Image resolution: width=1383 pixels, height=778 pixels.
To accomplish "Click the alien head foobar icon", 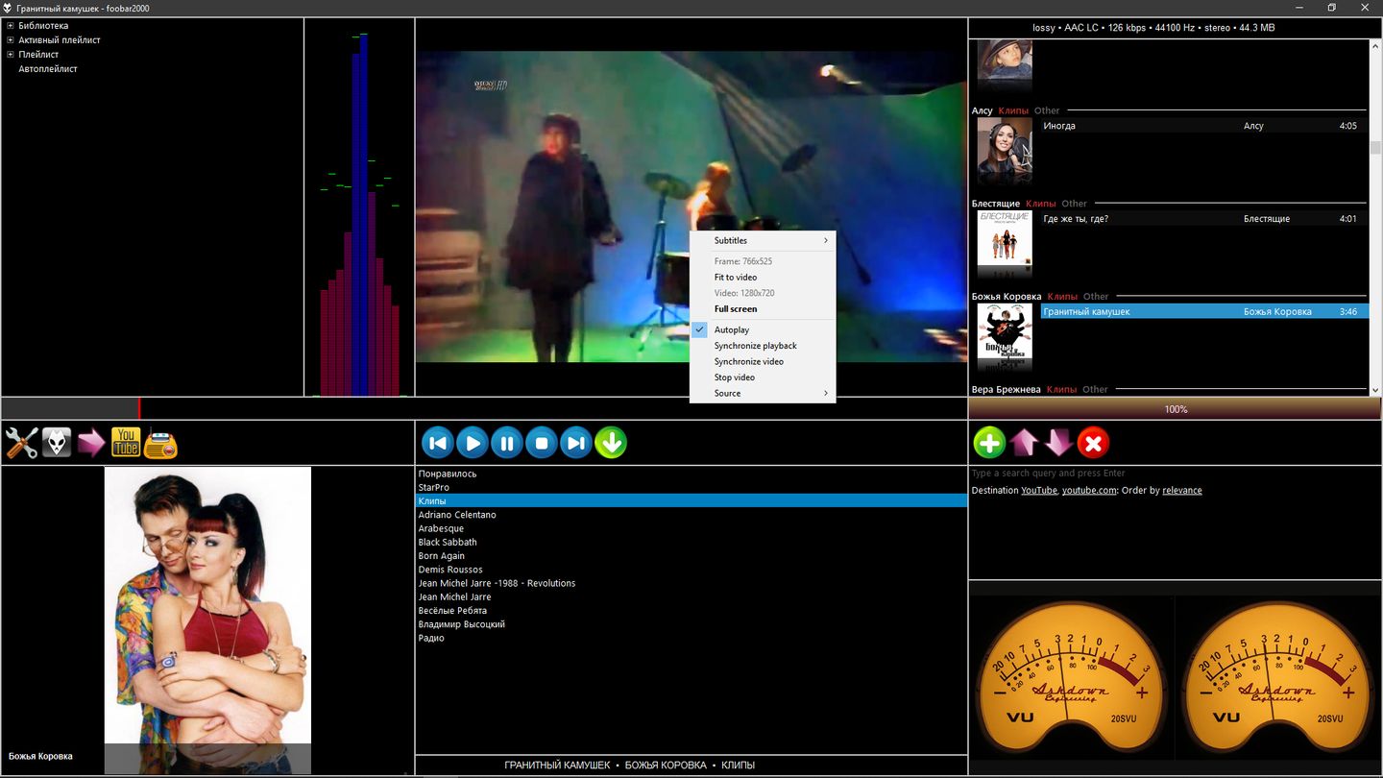I will coord(57,443).
